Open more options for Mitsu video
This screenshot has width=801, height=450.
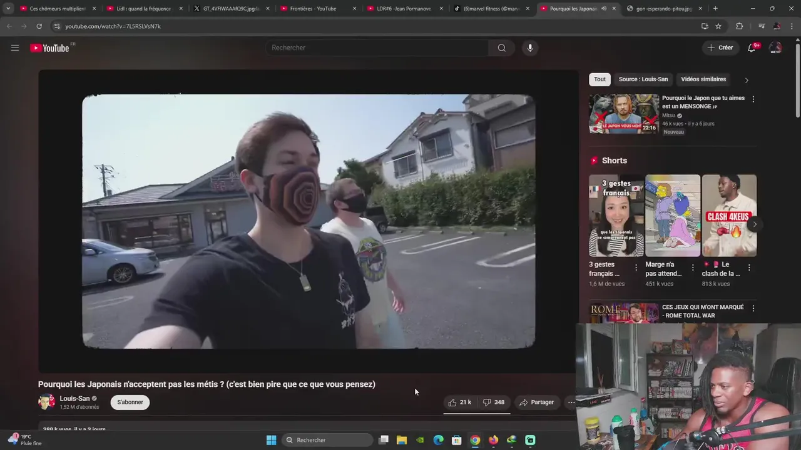click(x=753, y=99)
